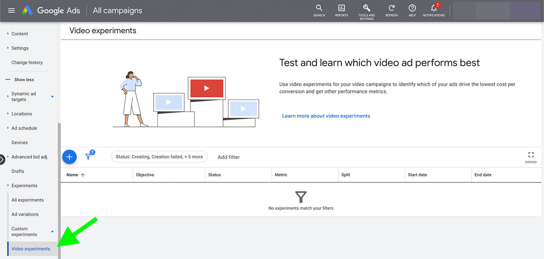Click the Objective column header
The image size is (544, 259).
pyautogui.click(x=145, y=175)
